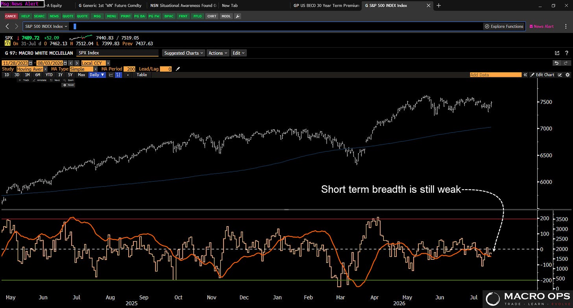Click the SPX Index security field

(x=117, y=53)
